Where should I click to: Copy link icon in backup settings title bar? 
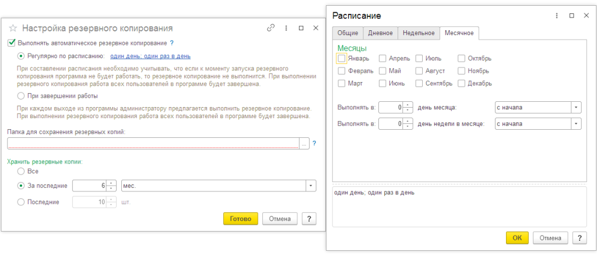tap(271, 27)
